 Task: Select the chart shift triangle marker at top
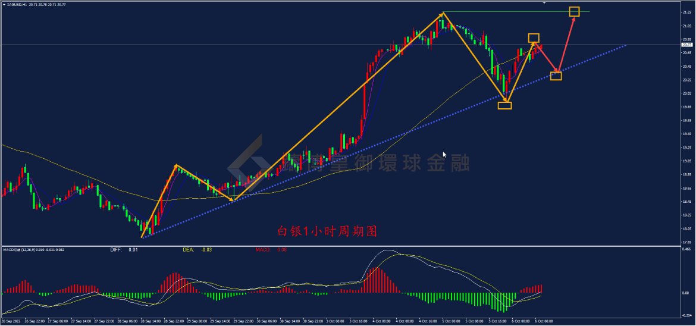coord(544,2)
